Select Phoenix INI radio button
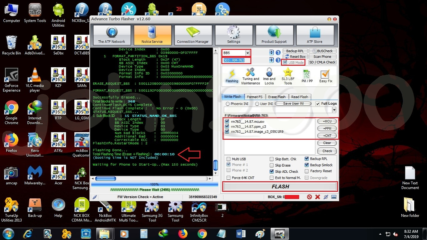This screenshot has height=240, width=427. (x=228, y=104)
